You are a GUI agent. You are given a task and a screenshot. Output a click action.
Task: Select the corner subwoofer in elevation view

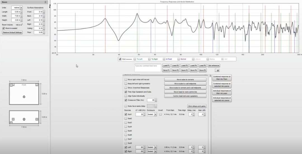click(11, 123)
